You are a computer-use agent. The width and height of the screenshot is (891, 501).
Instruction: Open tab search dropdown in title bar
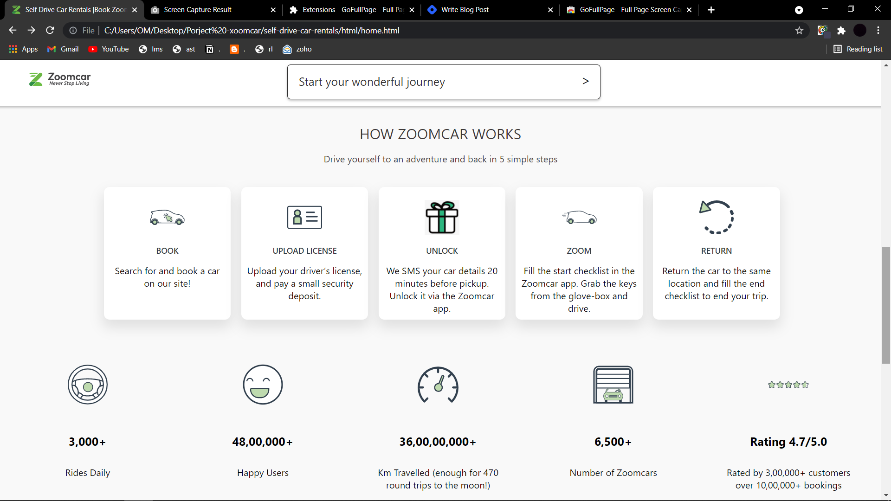pos(799,10)
